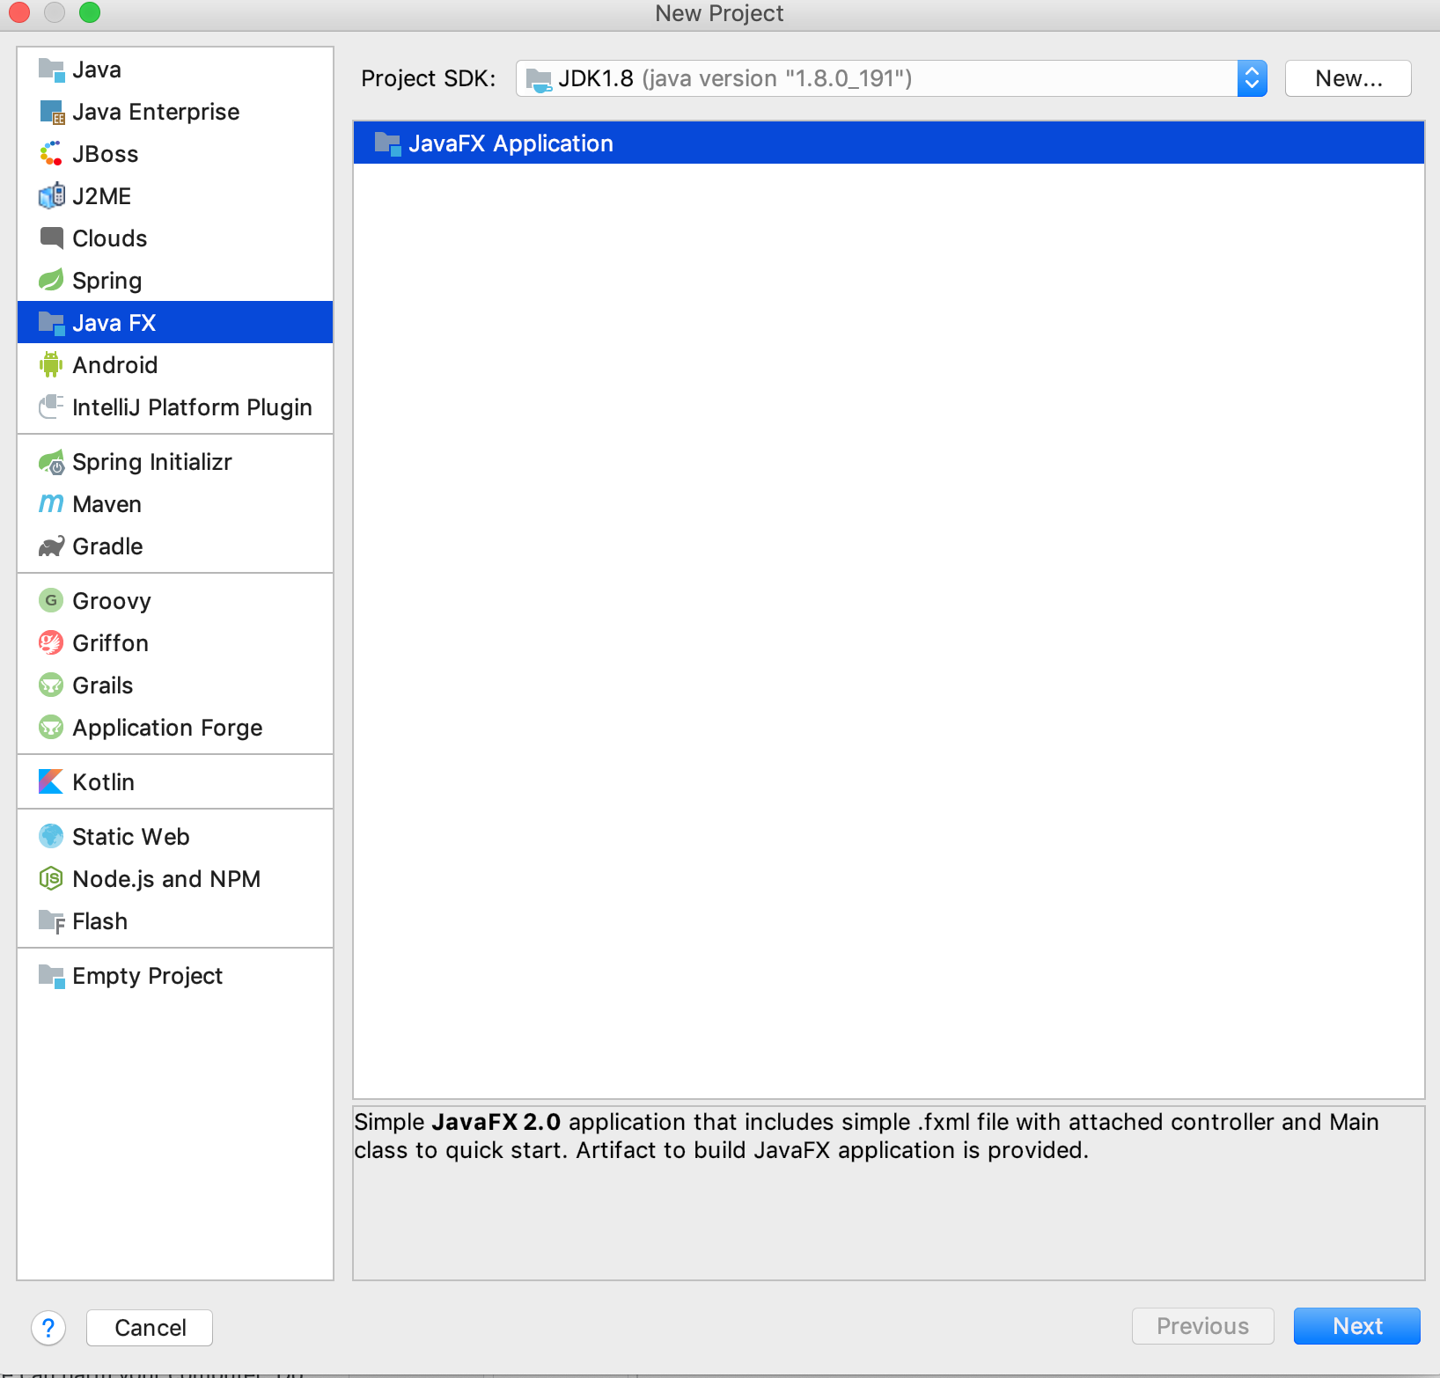Select 'Kotlin' project type
Screen dimensions: 1440x1378
tap(175, 782)
